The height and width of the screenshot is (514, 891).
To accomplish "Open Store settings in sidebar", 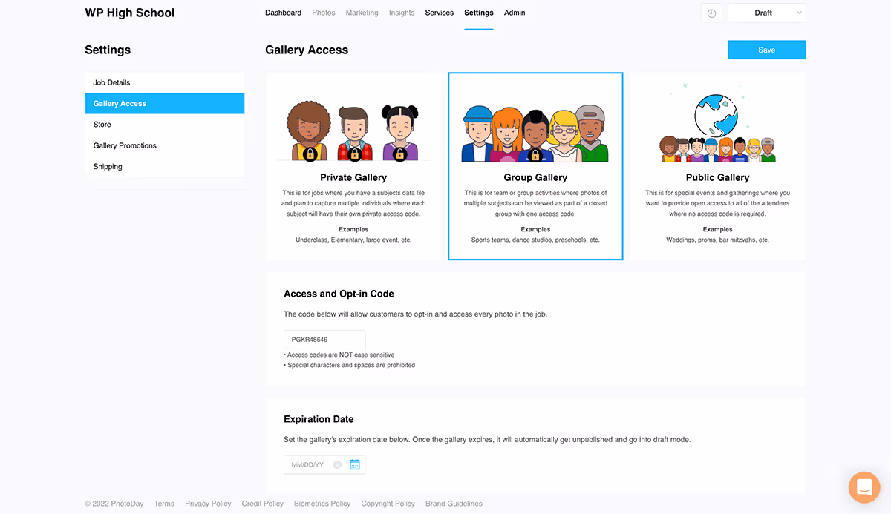I will 165,125.
